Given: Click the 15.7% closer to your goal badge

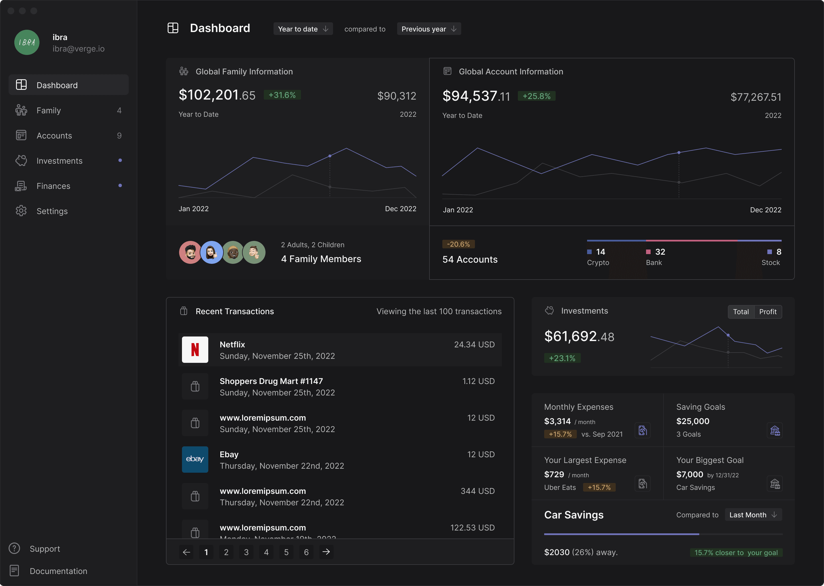Looking at the screenshot, I should 736,553.
